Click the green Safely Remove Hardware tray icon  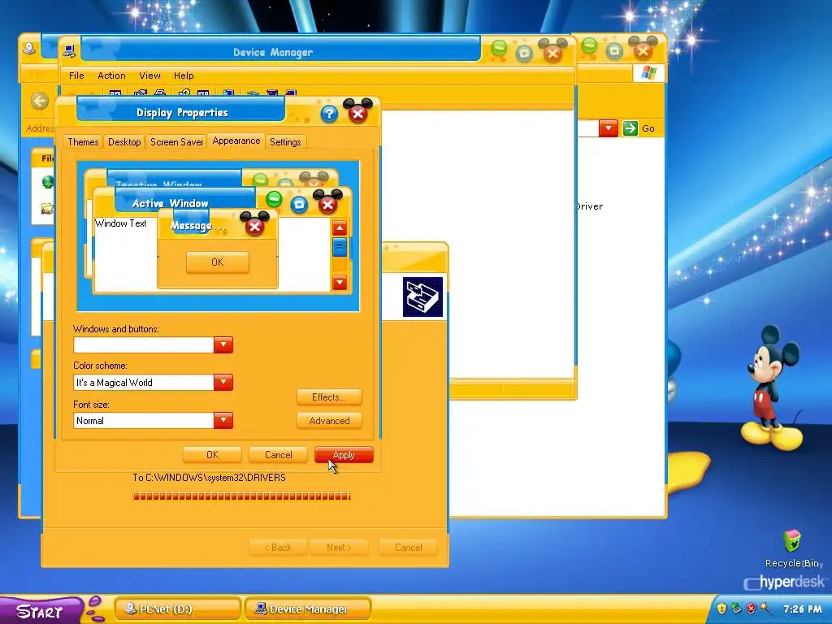(x=736, y=609)
